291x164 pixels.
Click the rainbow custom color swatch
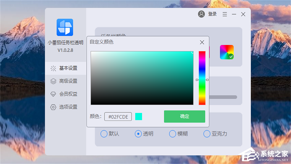(x=227, y=52)
